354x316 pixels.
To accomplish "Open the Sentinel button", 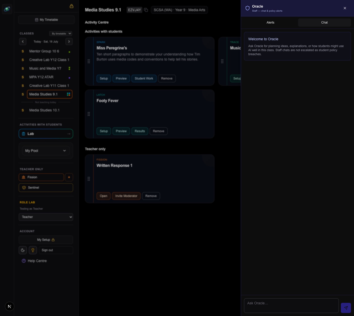I will click(x=46, y=188).
